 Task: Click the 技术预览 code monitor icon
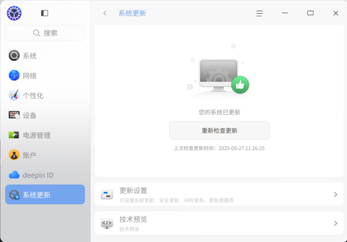pyautogui.click(x=107, y=223)
